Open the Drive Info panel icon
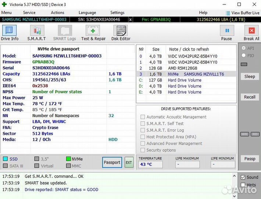The height and width of the screenshot is (199, 261). point(9,30)
